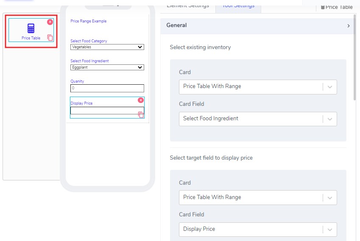Open the Select Food Ingredient dropdown
Viewport: 360px width, 241px height.
click(x=107, y=67)
